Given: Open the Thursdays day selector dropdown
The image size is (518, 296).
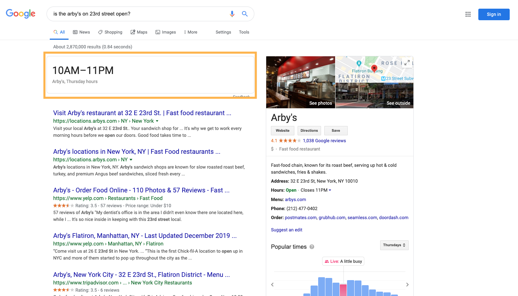Looking at the screenshot, I should pyautogui.click(x=394, y=245).
